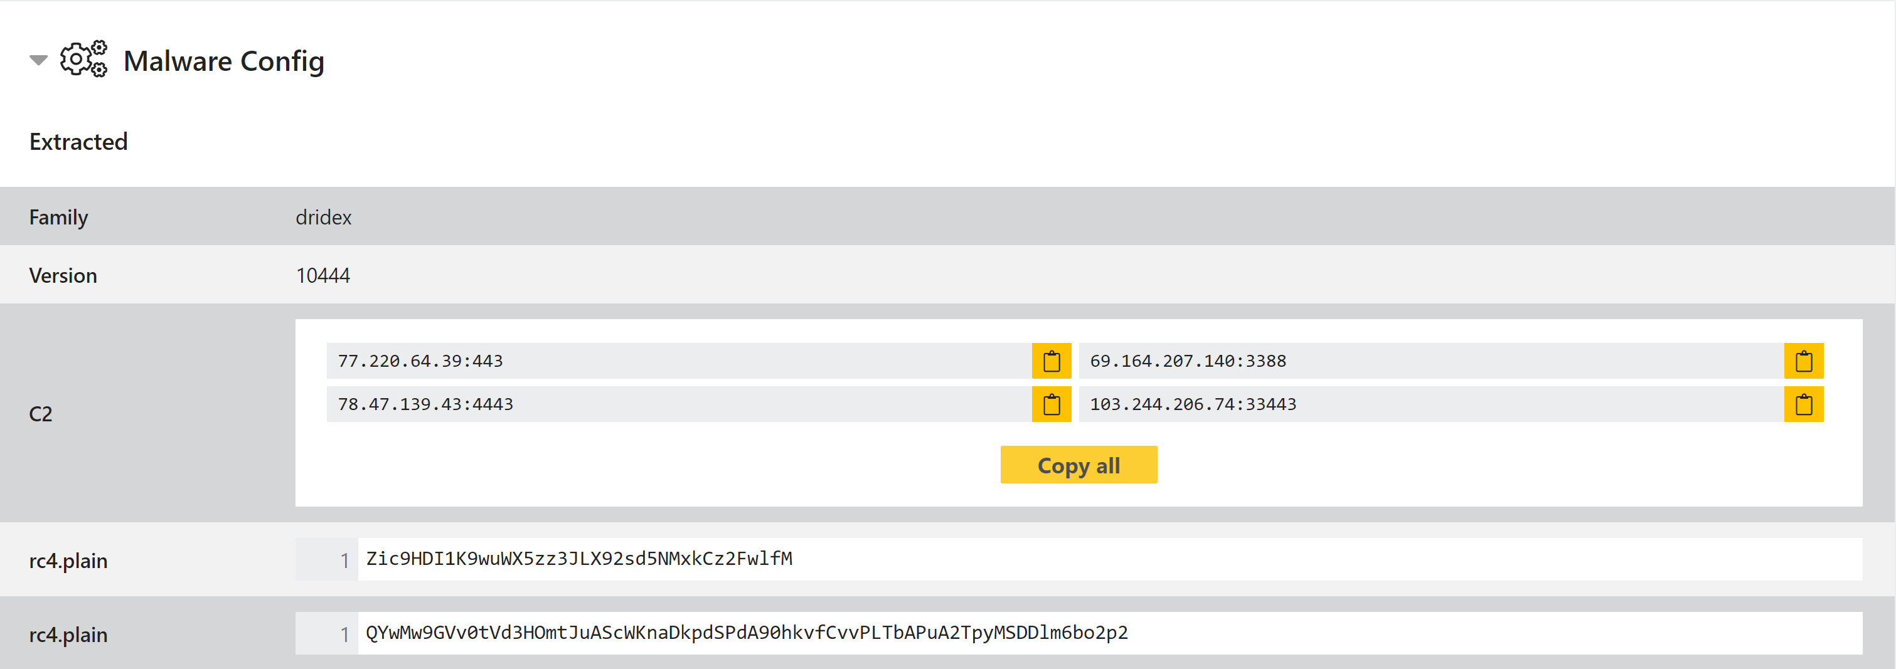Copy C2 address 69.164.207.140:3388 clipboard icon
The height and width of the screenshot is (669, 1896).
[1803, 361]
